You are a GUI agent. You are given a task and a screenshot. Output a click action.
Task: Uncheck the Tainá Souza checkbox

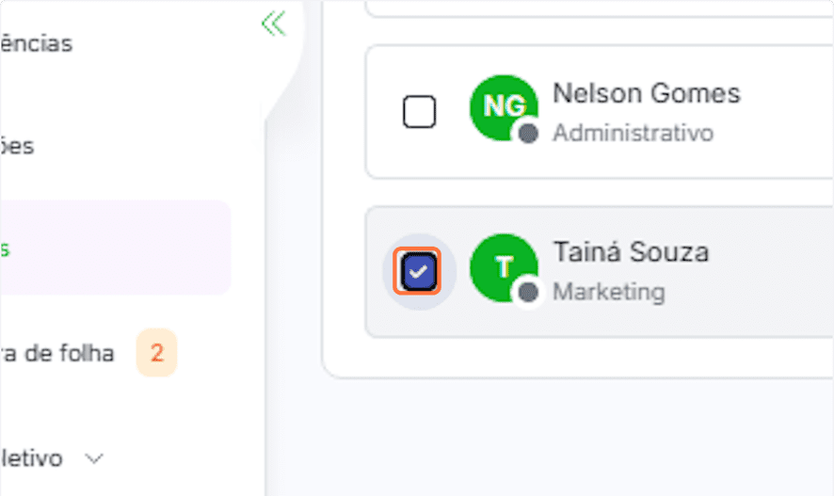coord(419,272)
